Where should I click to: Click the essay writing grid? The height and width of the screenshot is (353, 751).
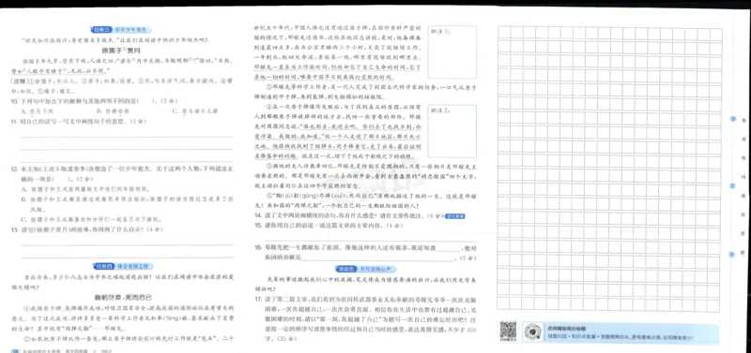pos(609,169)
